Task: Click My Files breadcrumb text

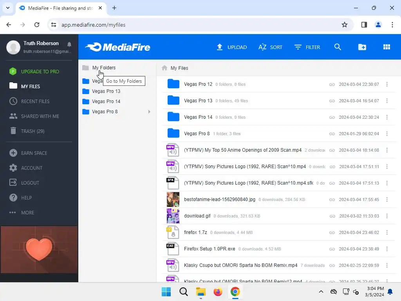Action: [179, 68]
